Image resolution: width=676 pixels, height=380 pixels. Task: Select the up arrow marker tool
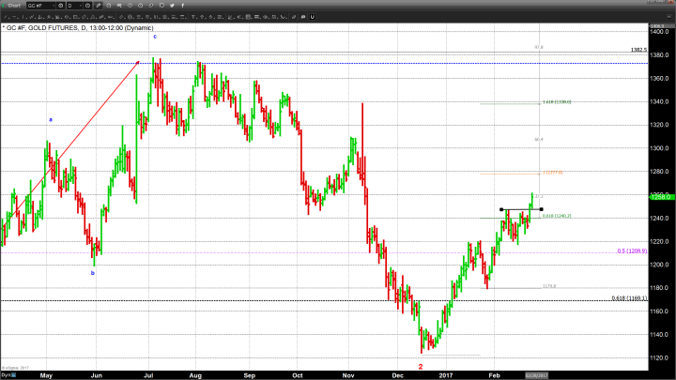pyautogui.click(x=202, y=17)
